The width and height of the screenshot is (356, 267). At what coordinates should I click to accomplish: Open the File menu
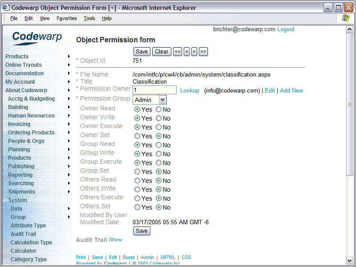(x=14, y=18)
